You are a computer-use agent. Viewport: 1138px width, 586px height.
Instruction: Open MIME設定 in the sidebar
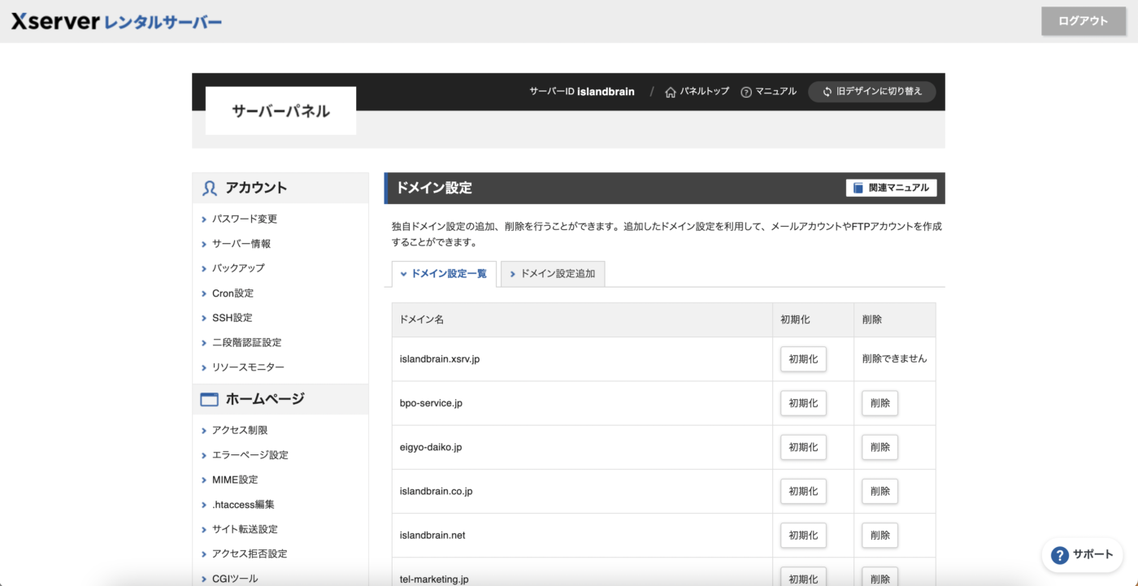tap(235, 480)
